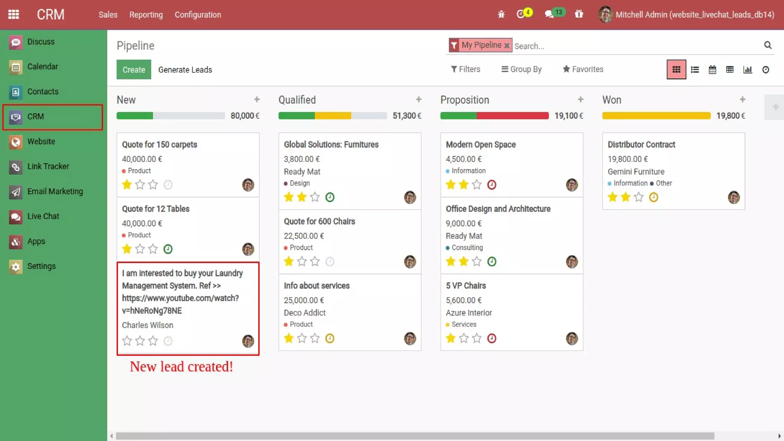
Task: Open the Favorites dropdown
Action: (583, 69)
